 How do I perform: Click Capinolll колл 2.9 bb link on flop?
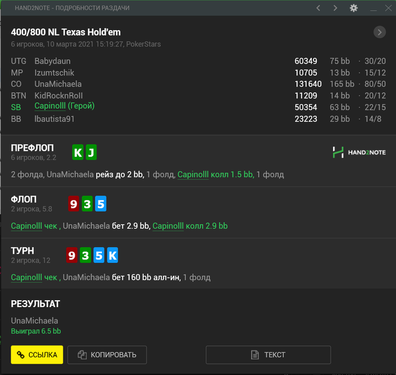pos(190,226)
